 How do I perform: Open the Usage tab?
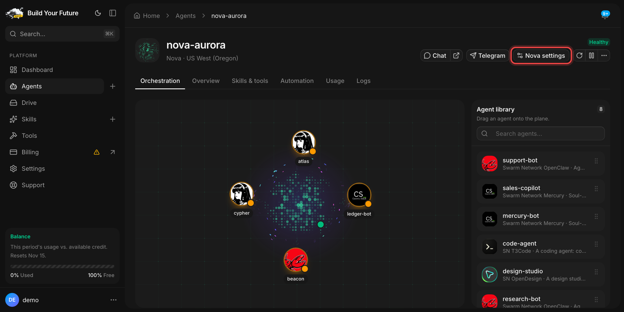click(335, 81)
